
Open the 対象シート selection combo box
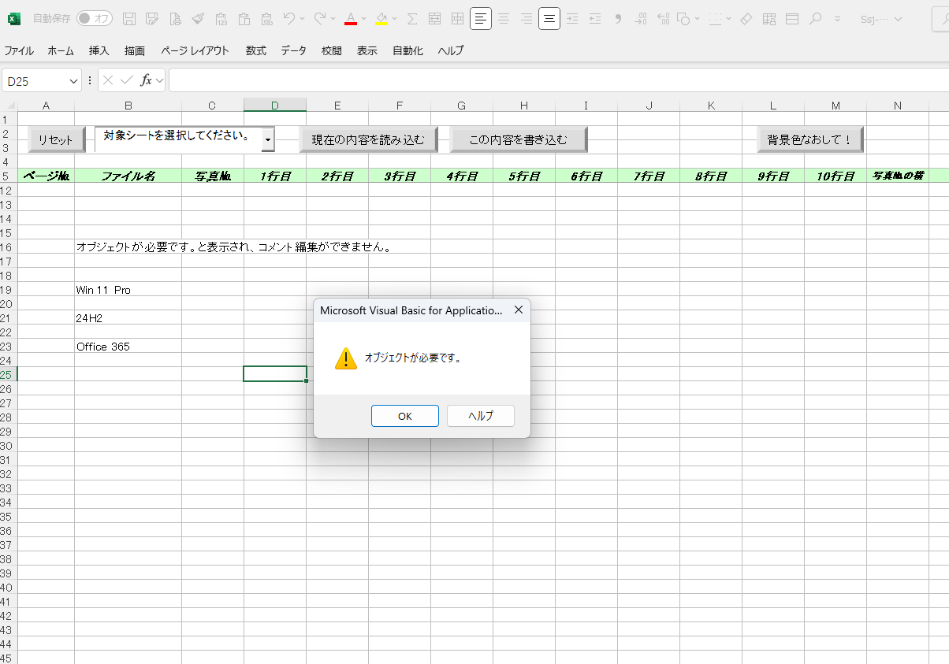click(268, 139)
